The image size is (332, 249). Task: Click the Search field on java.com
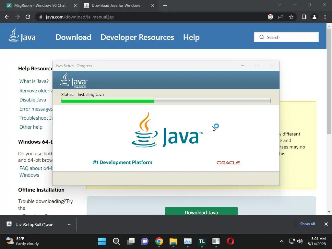286,37
